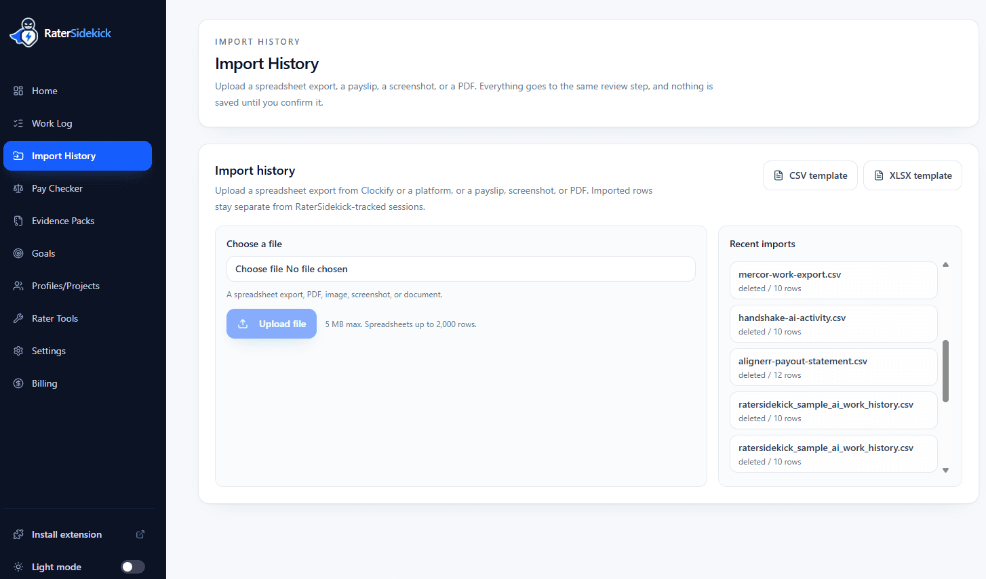Image resolution: width=986 pixels, height=579 pixels.
Task: Click the scroll up arrow in Recent imports
Action: coord(945,265)
